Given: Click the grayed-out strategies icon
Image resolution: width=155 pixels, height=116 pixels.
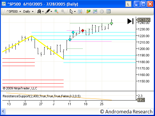Looking at the screenshot, I should click(x=102, y=11).
